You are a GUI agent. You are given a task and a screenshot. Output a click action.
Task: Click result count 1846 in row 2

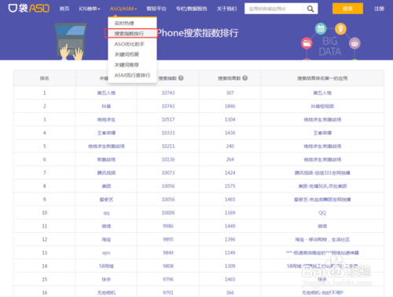click(230, 106)
